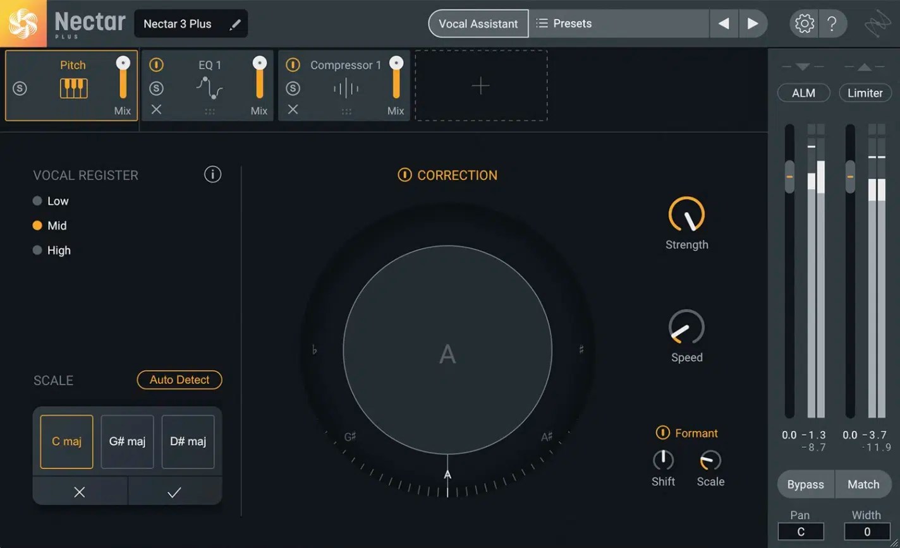Open the settings gear

tap(804, 23)
